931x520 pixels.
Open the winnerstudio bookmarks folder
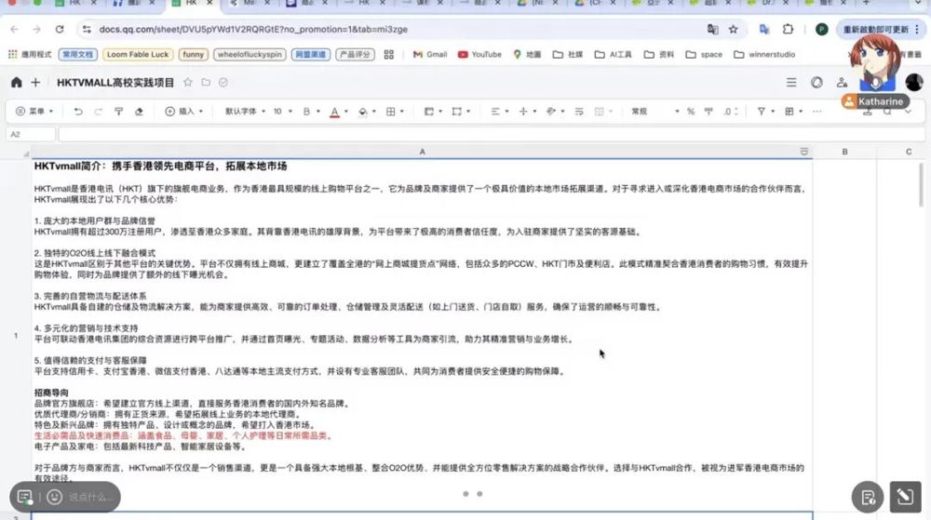764,55
